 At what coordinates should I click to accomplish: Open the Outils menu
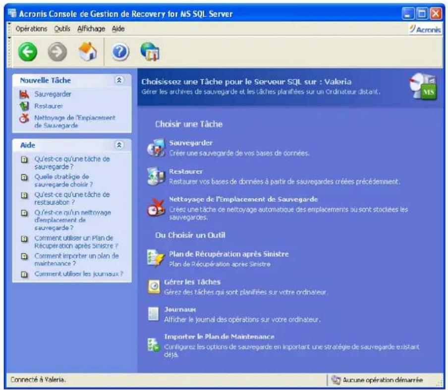62,29
